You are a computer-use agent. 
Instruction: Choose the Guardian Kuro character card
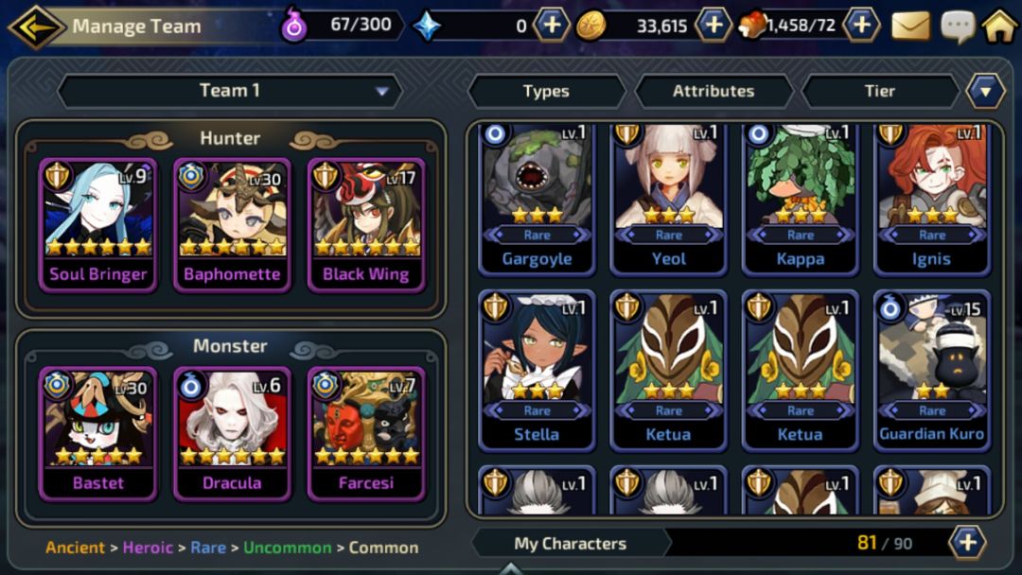tap(931, 370)
